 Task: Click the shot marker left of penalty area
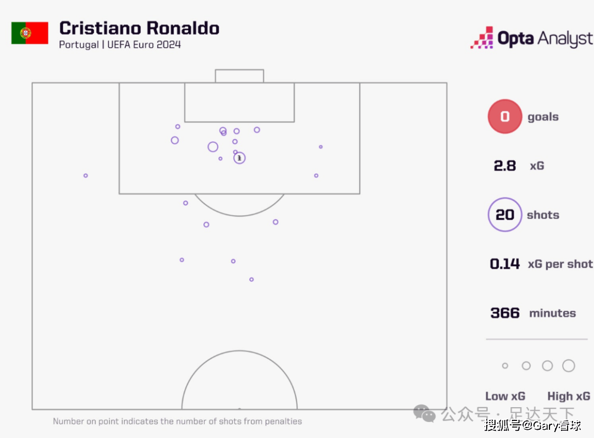coord(86,176)
